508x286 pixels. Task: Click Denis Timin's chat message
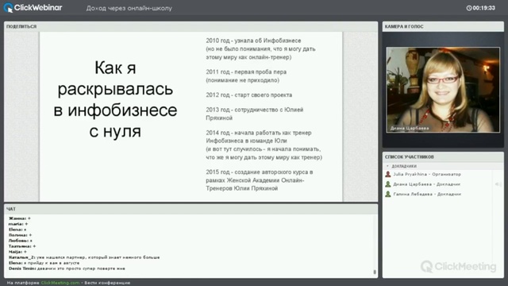click(x=67, y=269)
